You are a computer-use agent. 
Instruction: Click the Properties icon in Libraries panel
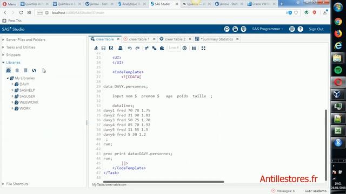(x=25, y=71)
